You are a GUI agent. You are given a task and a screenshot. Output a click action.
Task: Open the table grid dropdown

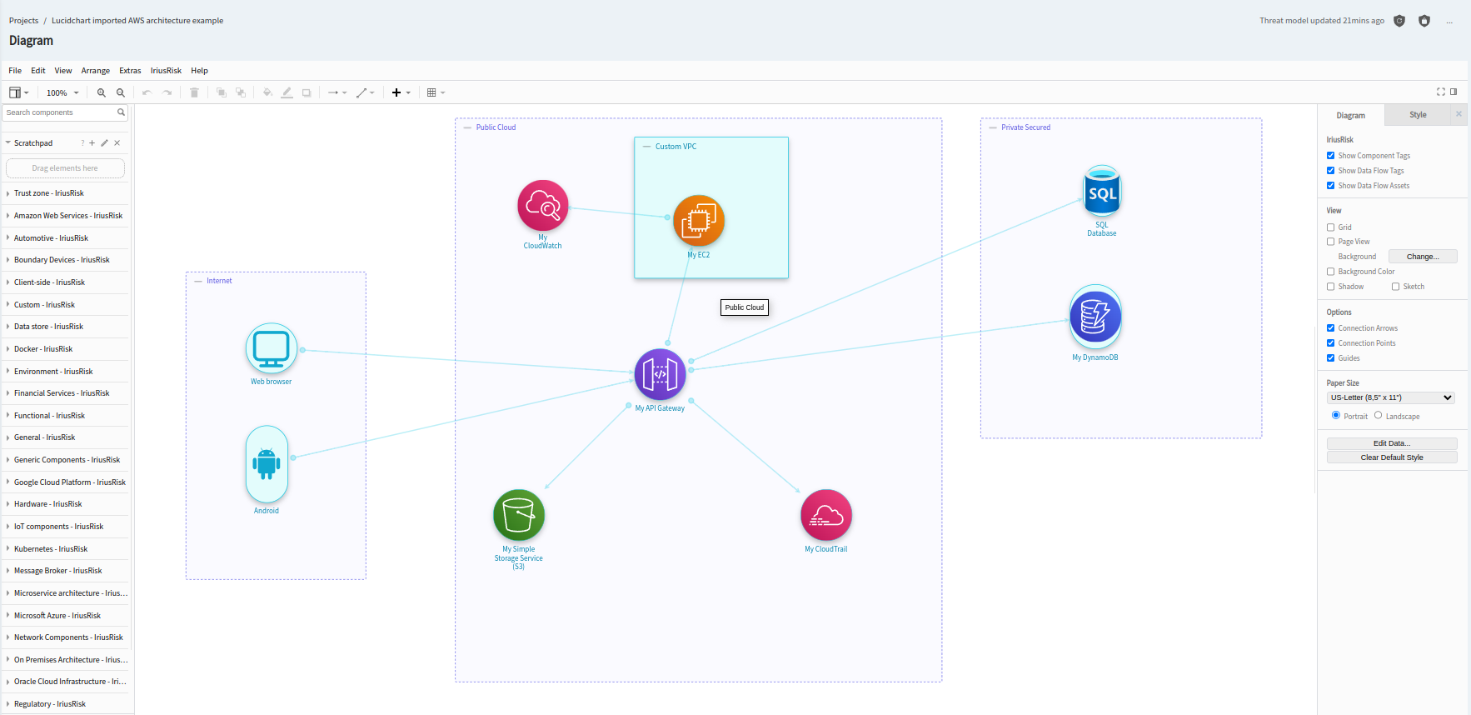coord(436,92)
